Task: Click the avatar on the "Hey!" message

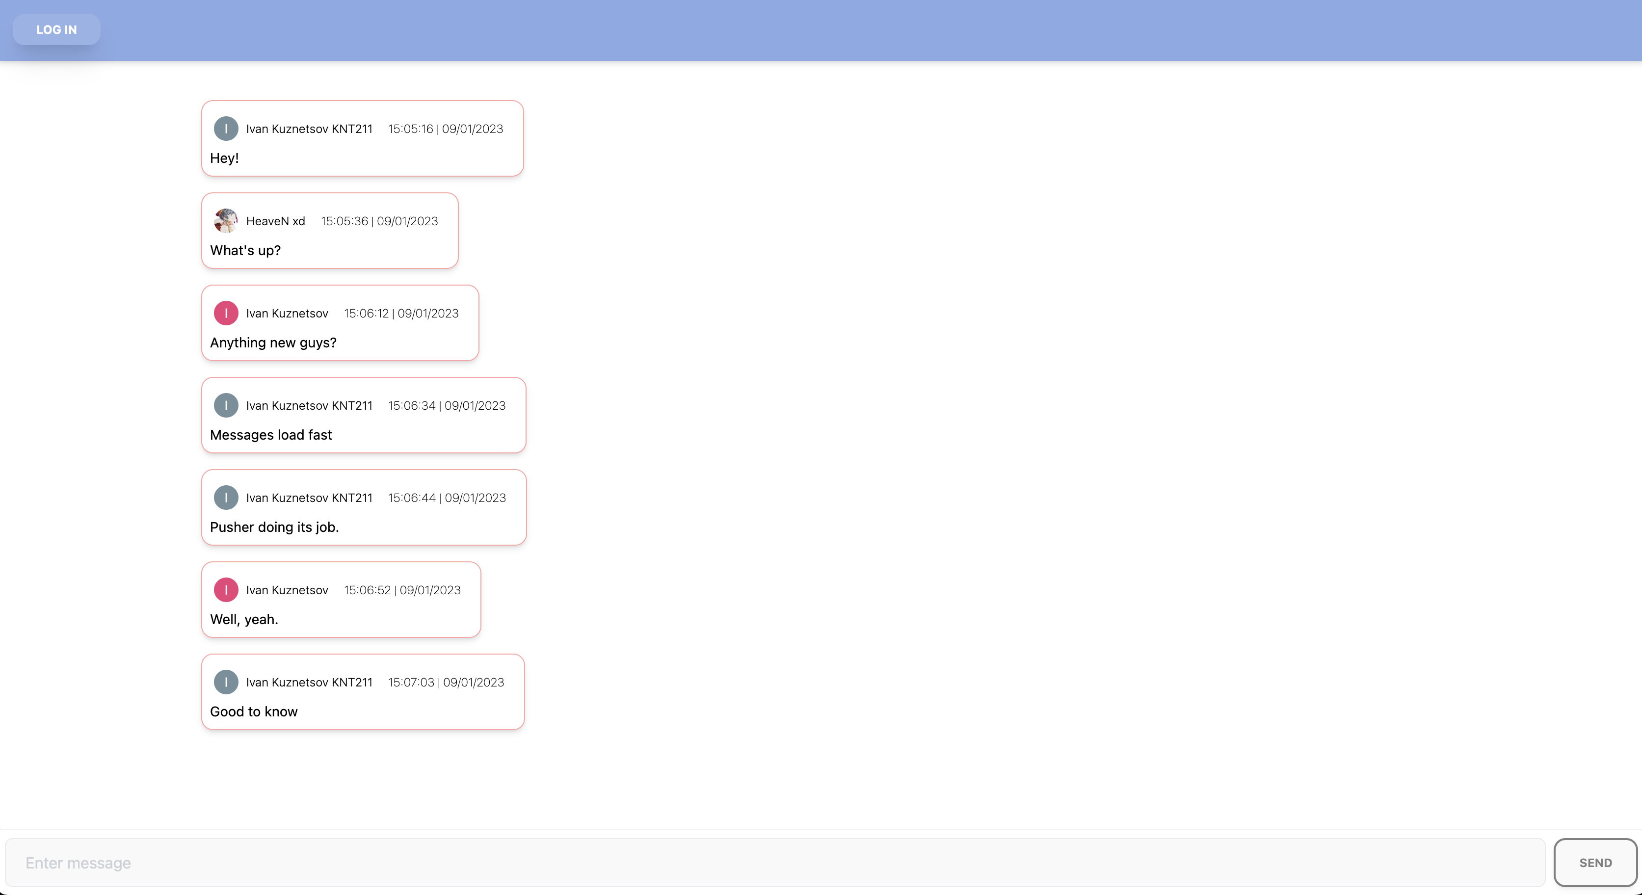Action: (226, 129)
